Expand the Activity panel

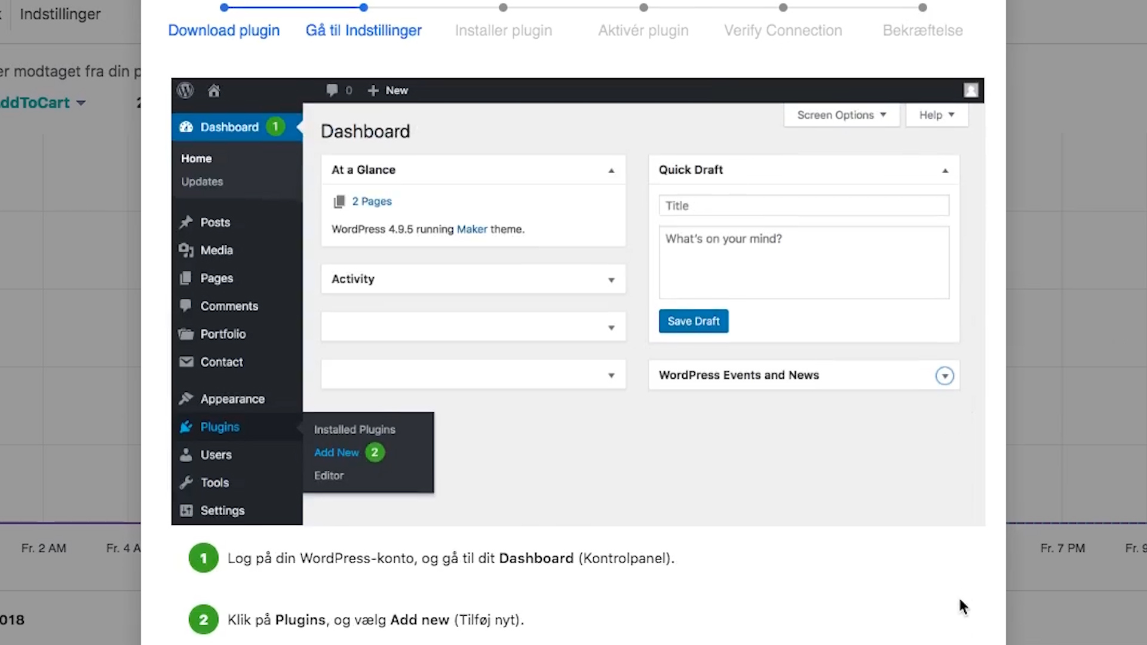[611, 280]
